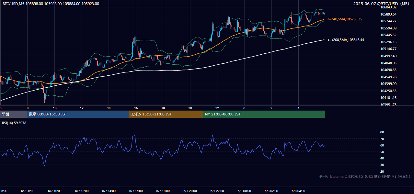Click the 6/7 22:00 date axis label

[x=217, y=191]
